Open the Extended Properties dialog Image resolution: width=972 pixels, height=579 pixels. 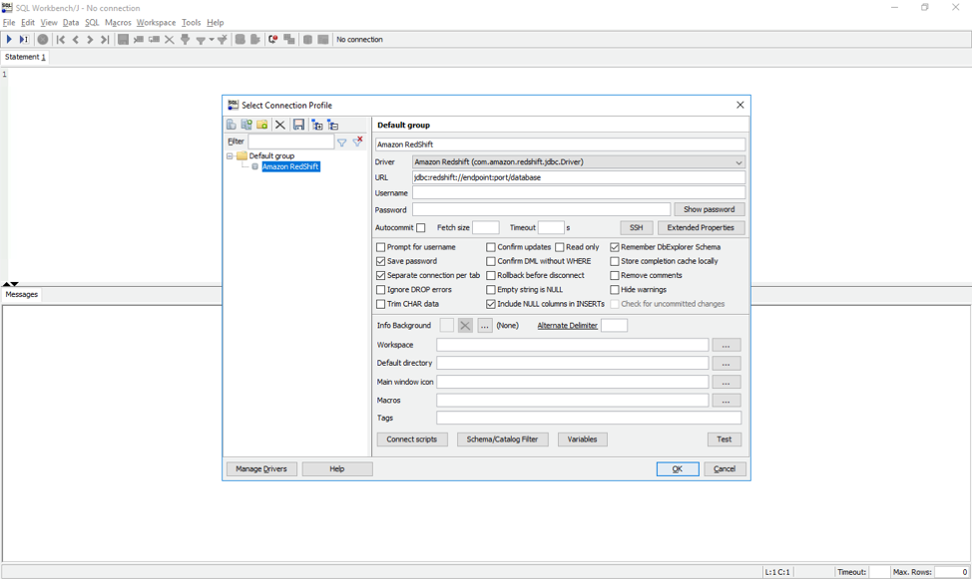[x=702, y=228]
